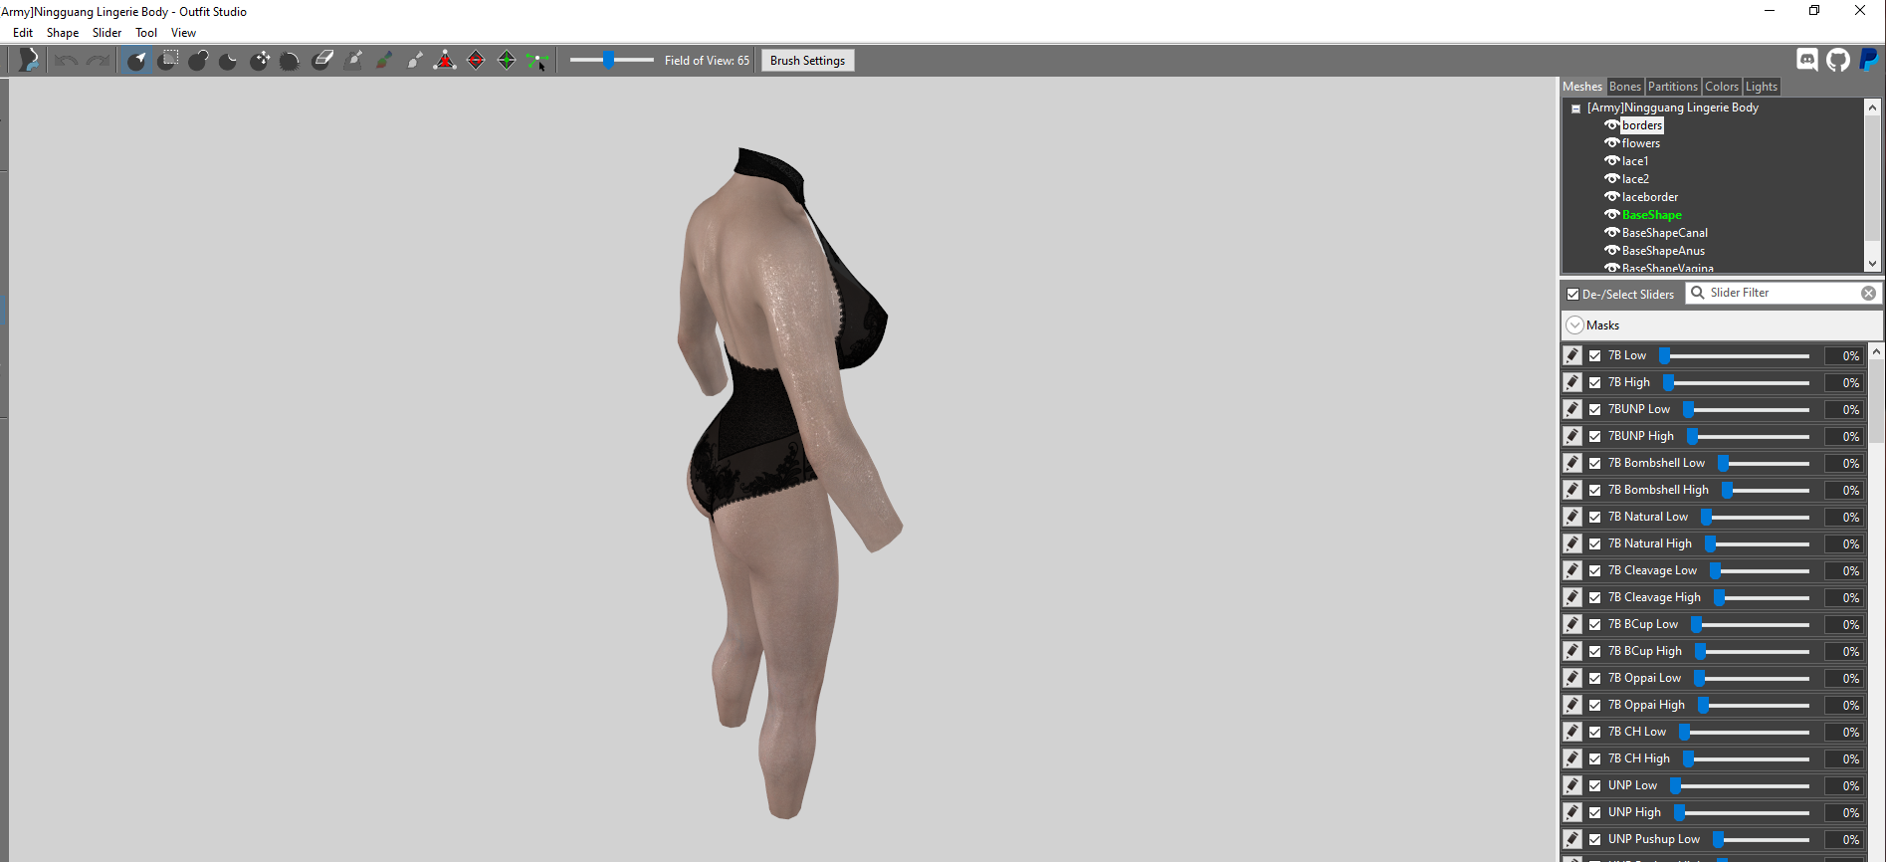The image size is (1886, 862).
Task: Select the lace2 mesh
Action: pos(1635,179)
